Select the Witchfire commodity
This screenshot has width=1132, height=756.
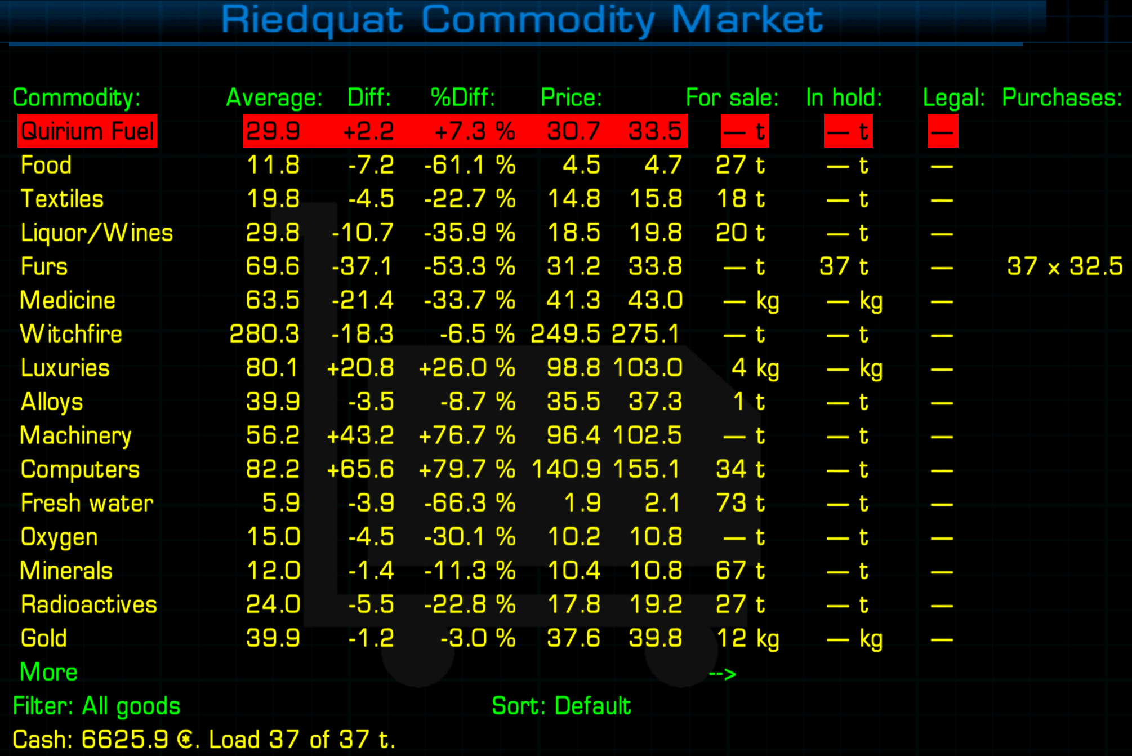pyautogui.click(x=71, y=334)
